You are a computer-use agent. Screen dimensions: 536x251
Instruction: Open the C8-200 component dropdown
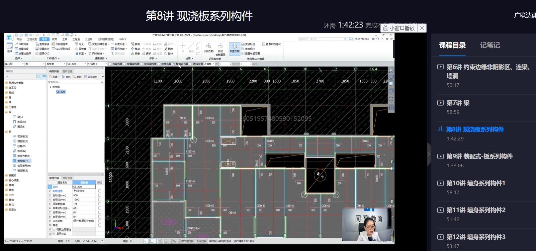point(76,64)
